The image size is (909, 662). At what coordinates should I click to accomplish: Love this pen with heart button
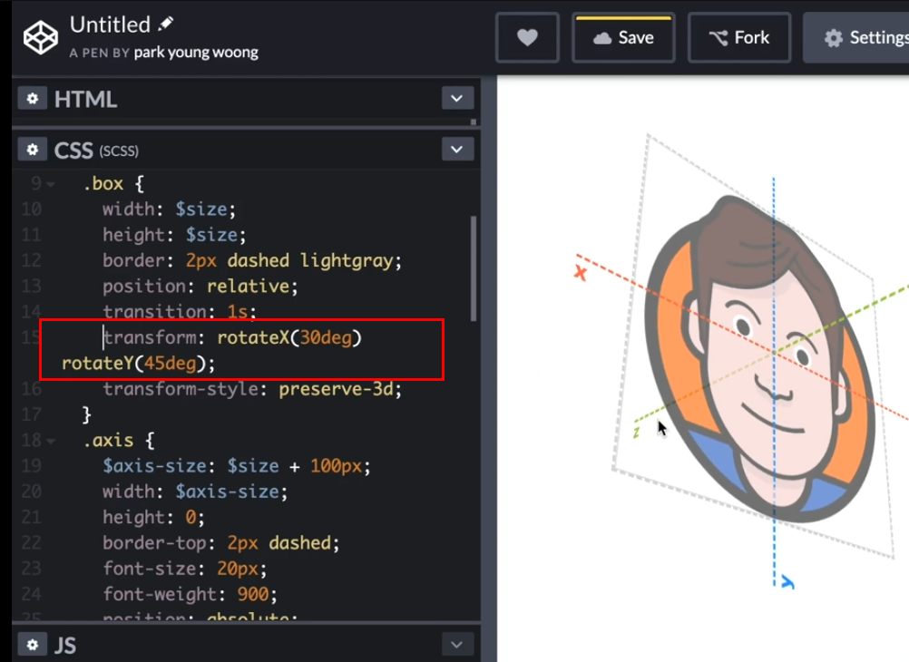[x=527, y=38]
